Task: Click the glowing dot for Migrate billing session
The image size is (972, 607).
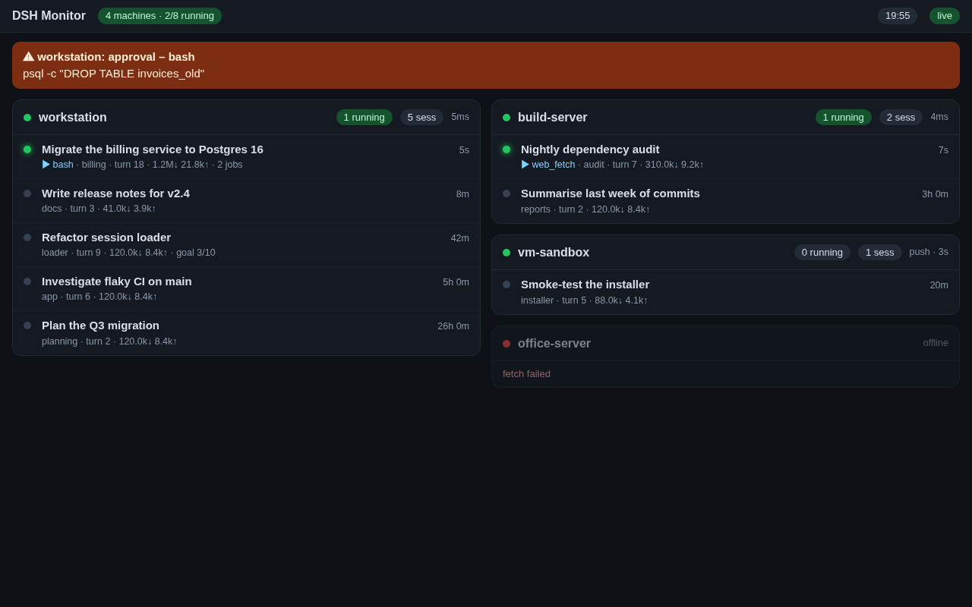Action: click(27, 149)
